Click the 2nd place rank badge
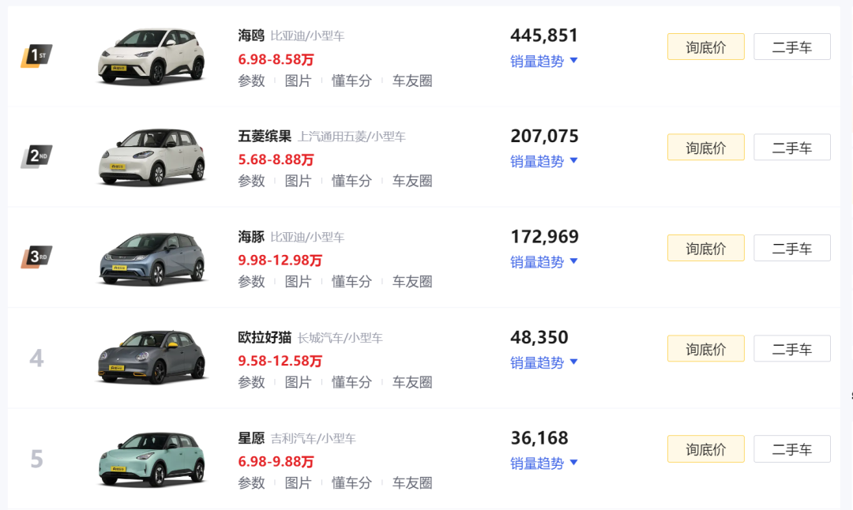Image resolution: width=853 pixels, height=510 pixels. (37, 156)
